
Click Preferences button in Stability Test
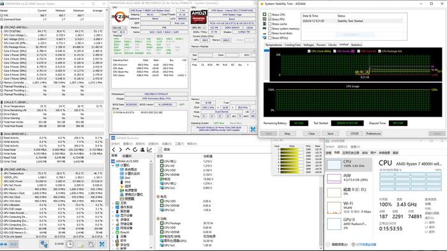point(374,134)
